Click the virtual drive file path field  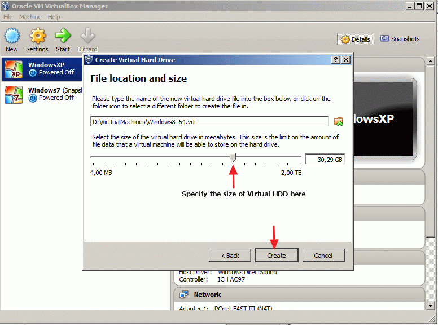209,122
